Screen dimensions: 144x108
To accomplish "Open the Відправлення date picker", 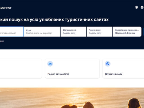I will coord(73,32).
